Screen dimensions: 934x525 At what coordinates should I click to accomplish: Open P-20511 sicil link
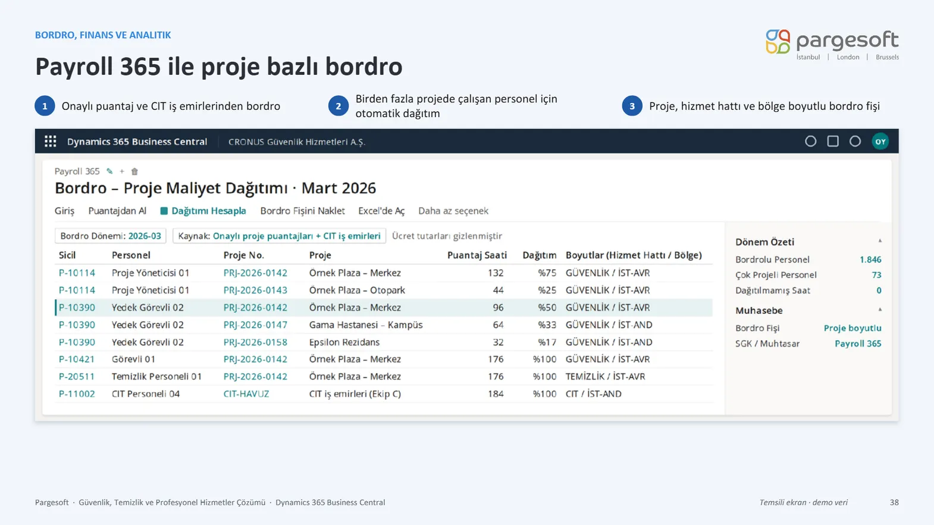pos(77,376)
